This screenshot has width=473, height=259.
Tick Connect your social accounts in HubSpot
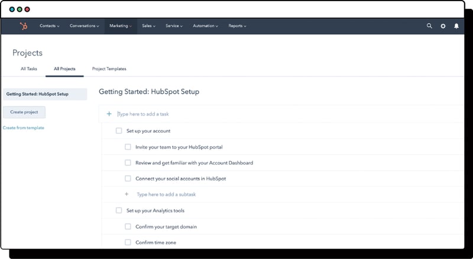tap(128, 179)
